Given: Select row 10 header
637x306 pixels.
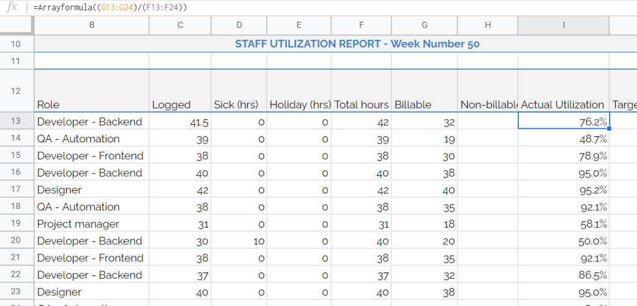Looking at the screenshot, I should point(16,44).
